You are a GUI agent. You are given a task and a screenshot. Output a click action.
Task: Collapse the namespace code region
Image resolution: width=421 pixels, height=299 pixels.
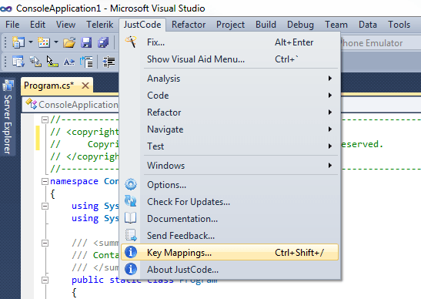pyautogui.click(x=45, y=182)
